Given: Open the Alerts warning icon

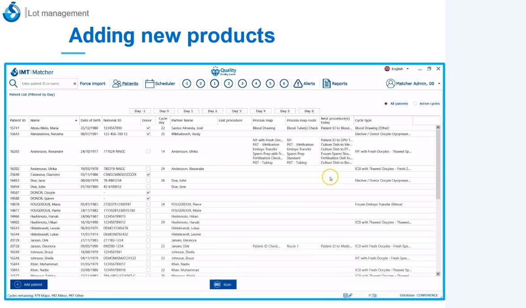Looking at the screenshot, I should (x=298, y=84).
